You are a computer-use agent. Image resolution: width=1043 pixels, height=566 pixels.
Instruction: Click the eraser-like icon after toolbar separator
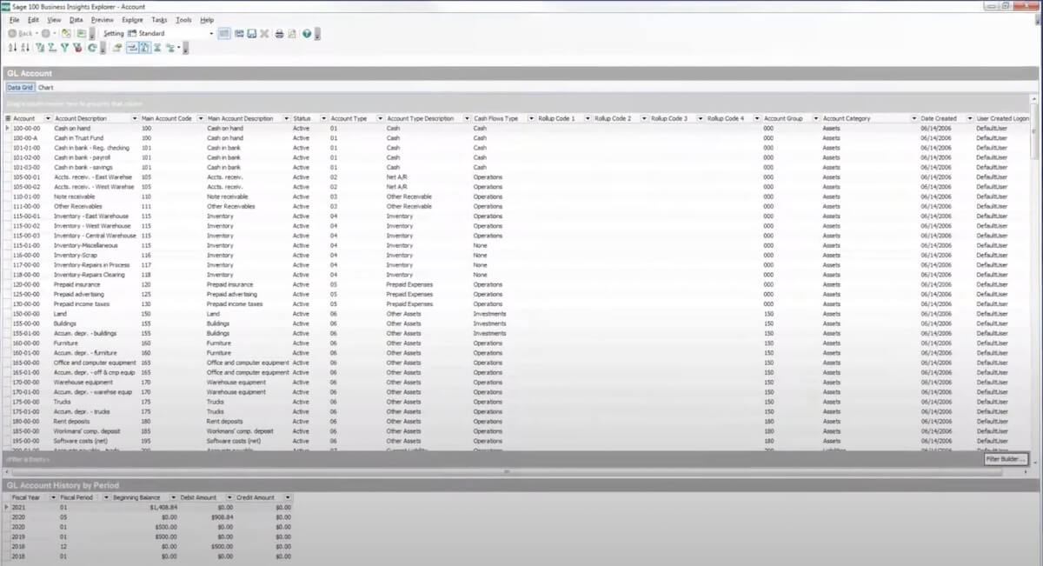(116, 47)
